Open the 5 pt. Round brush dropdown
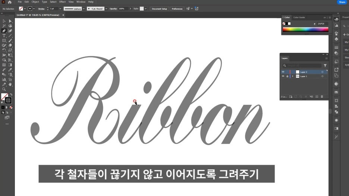The width and height of the screenshot is (349, 196). [106, 9]
